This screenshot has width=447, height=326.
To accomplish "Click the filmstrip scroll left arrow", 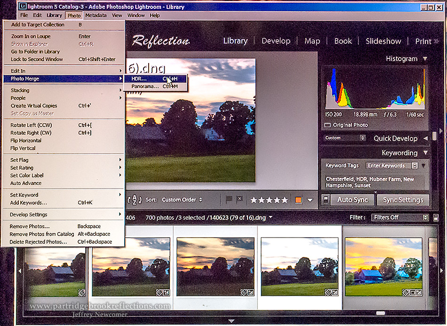I will click(20, 270).
